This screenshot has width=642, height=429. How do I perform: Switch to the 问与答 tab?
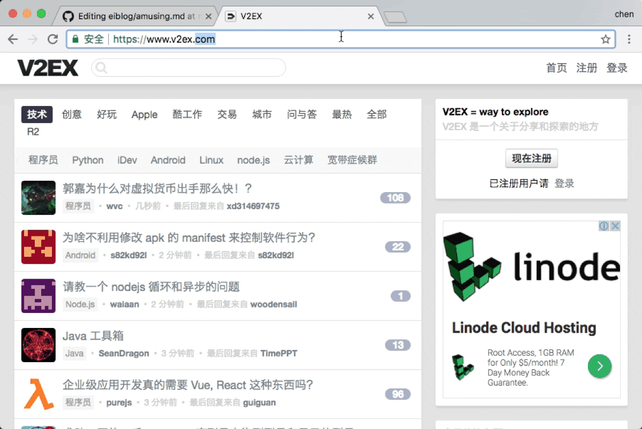click(x=302, y=114)
